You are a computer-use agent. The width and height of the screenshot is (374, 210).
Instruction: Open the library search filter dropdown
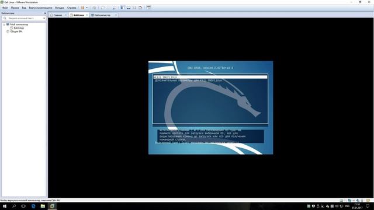click(44, 18)
